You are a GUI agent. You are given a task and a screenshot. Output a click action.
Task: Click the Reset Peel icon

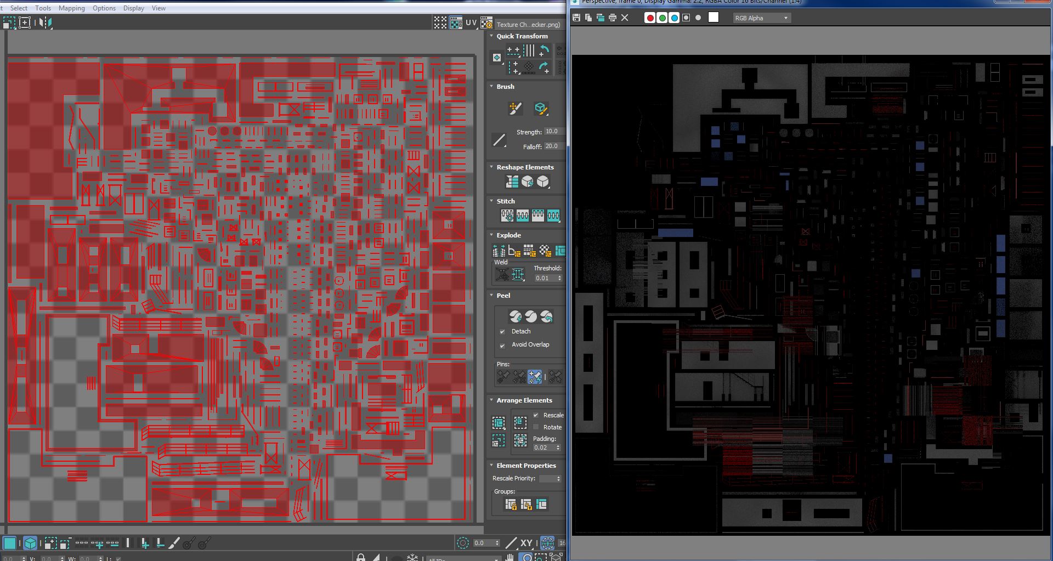click(x=546, y=316)
